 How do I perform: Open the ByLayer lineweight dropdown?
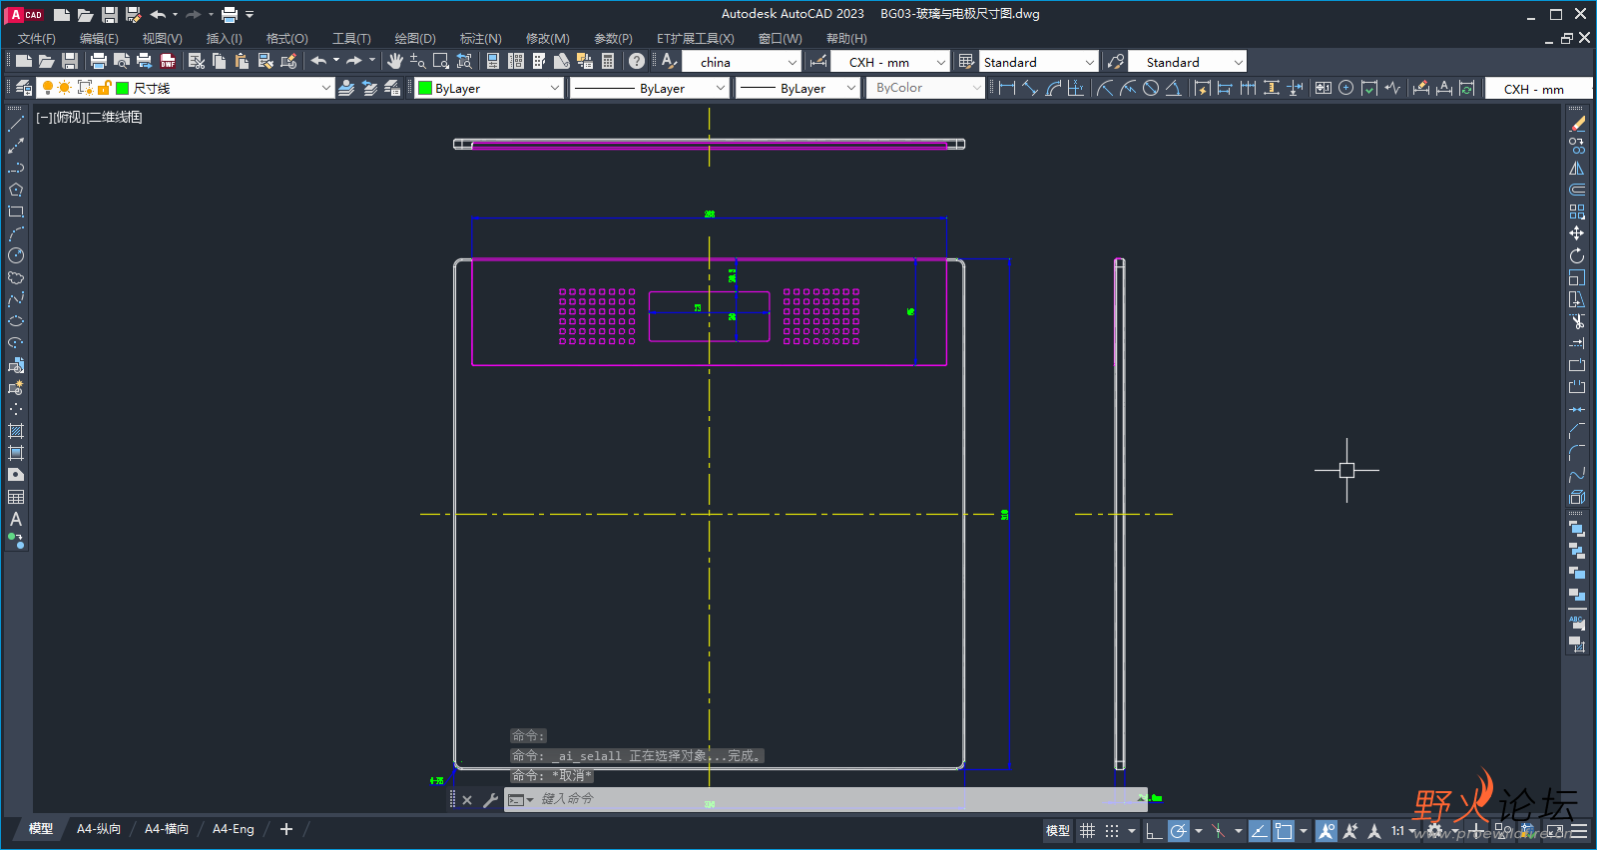pos(850,88)
